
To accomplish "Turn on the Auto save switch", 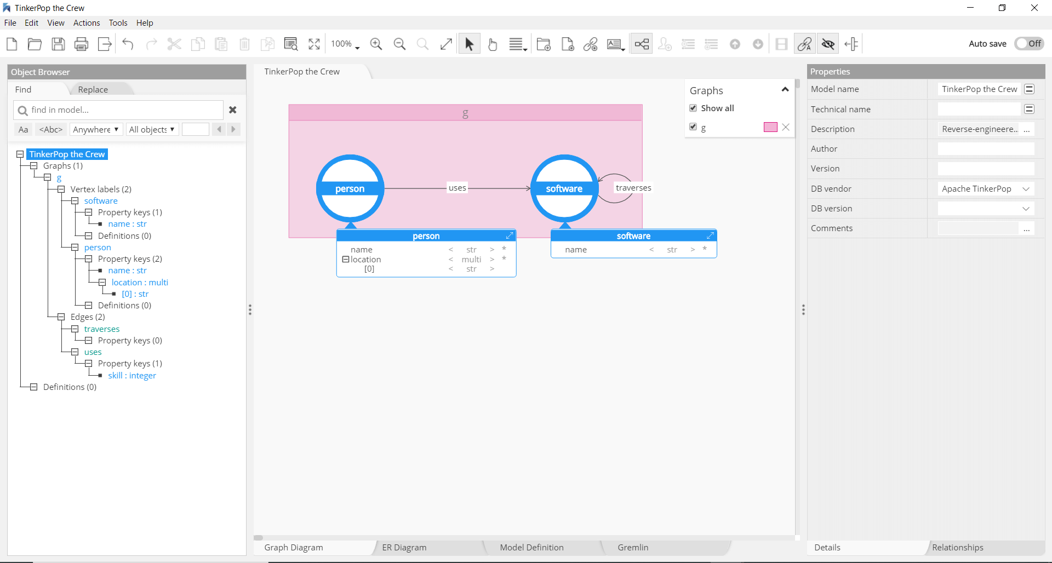I will 1029,44.
